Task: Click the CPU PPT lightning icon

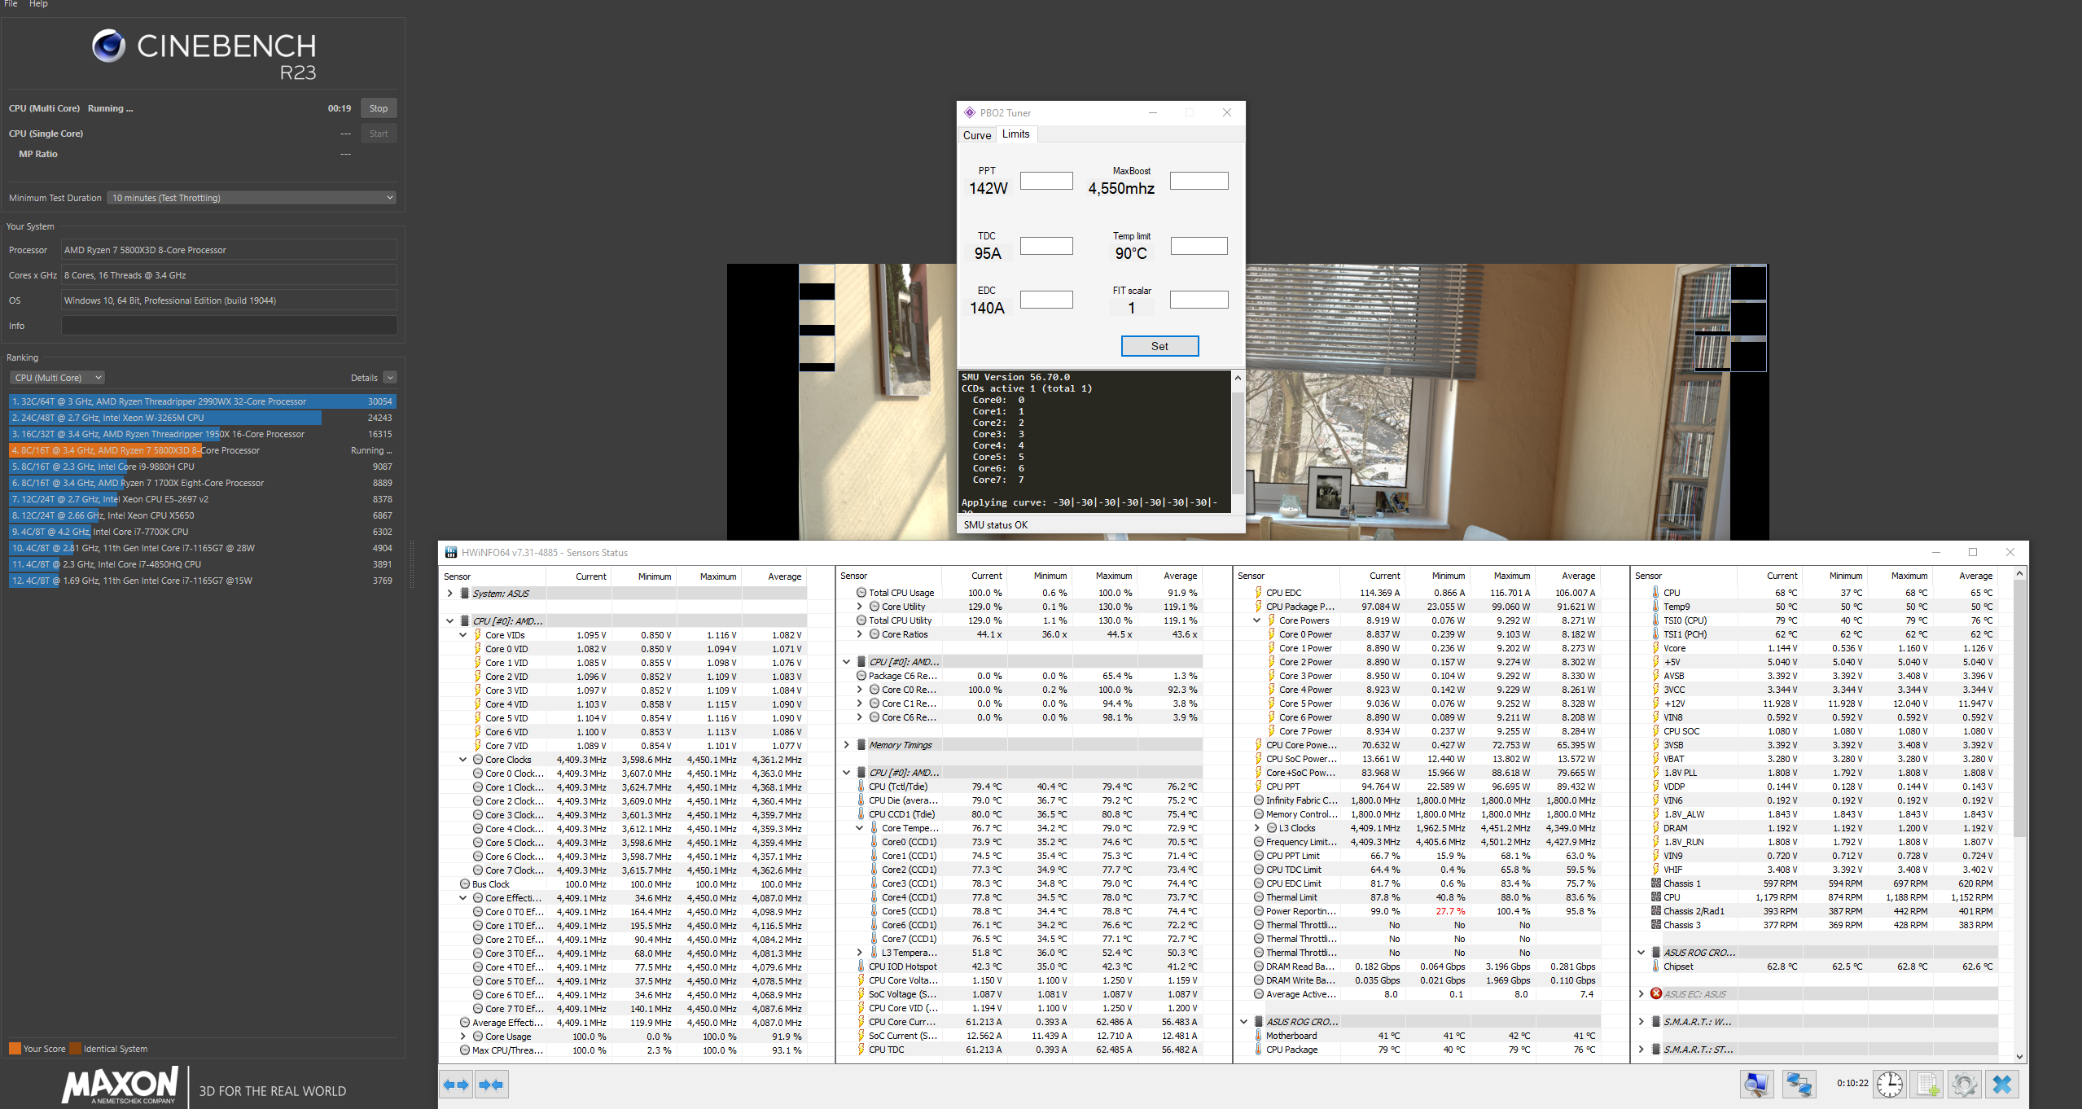Action: [1259, 787]
